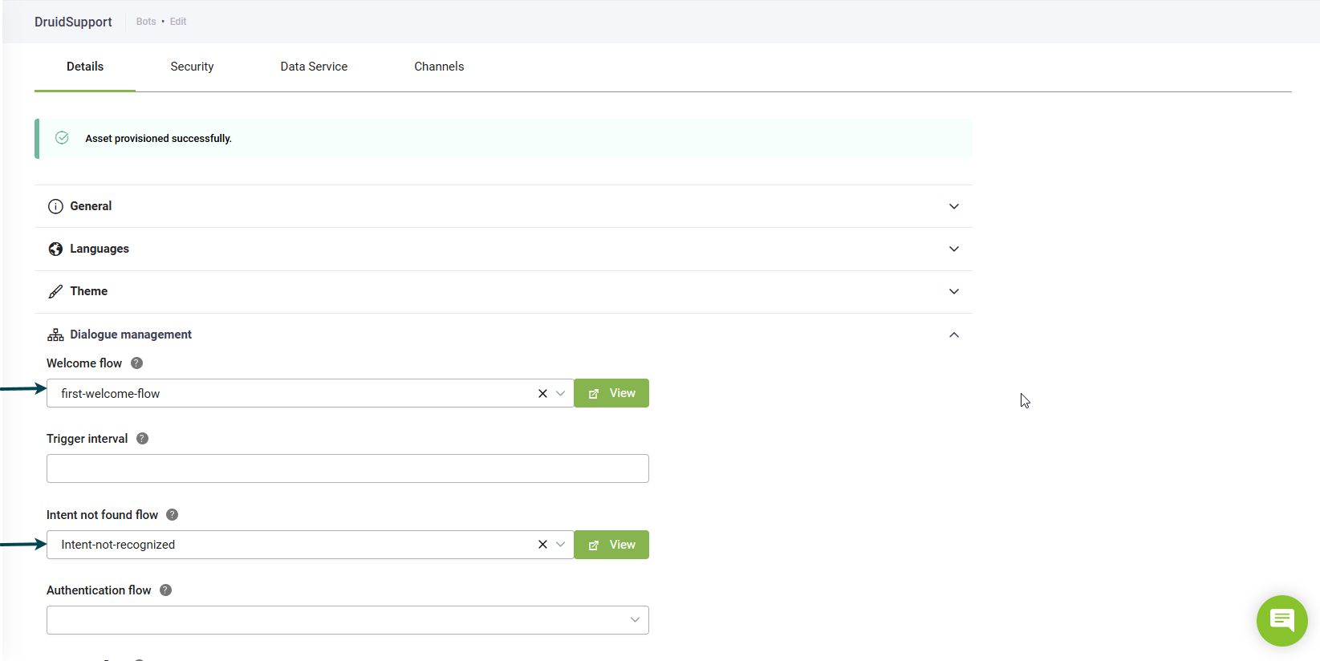The width and height of the screenshot is (1320, 661).
Task: Switch to the Channels tab
Action: coord(439,67)
